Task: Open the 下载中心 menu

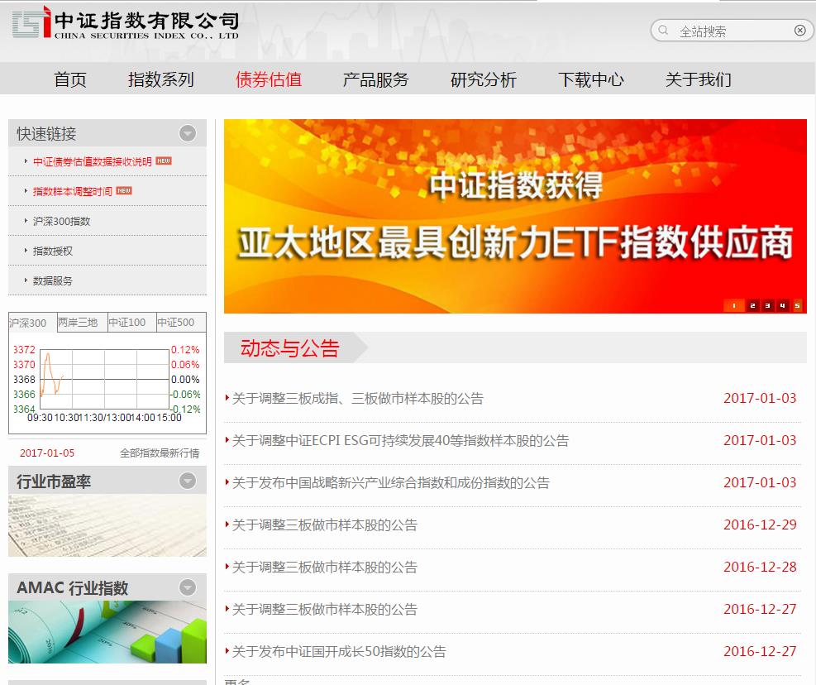Action: pos(590,79)
